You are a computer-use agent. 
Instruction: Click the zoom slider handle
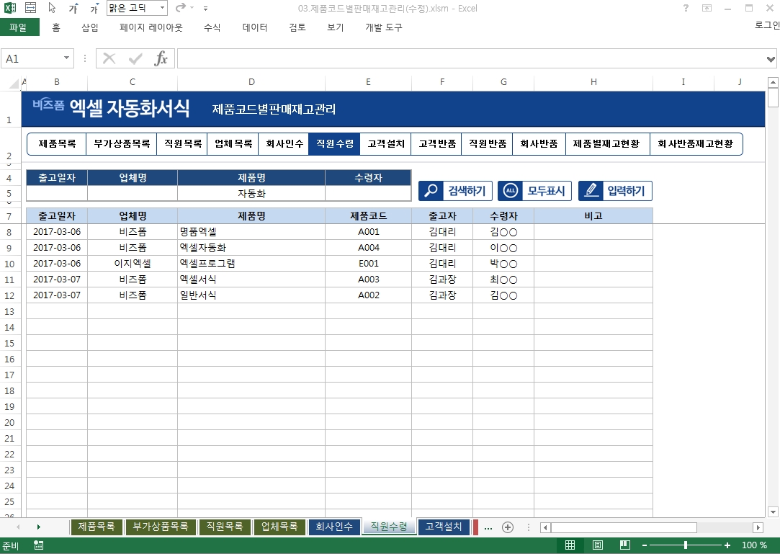(x=685, y=545)
